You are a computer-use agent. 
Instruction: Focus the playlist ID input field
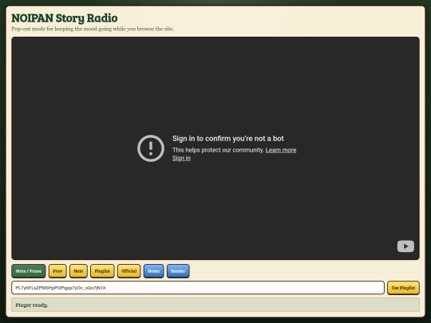(198, 288)
